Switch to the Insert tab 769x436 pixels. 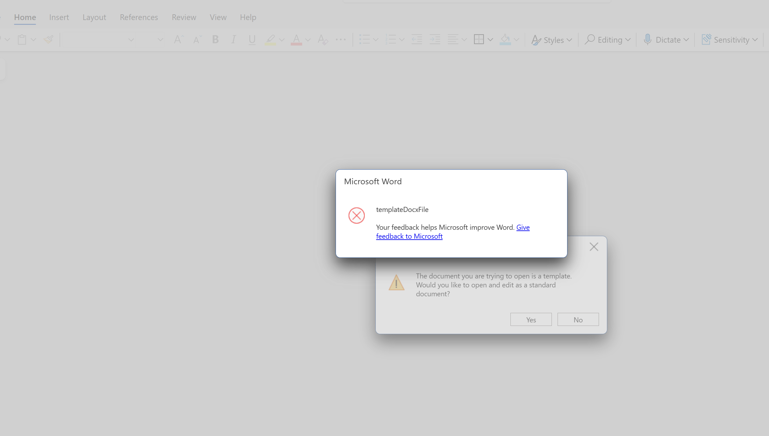59,17
